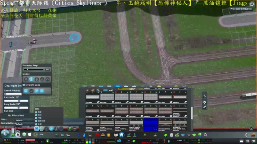Toggle the anarchy 'A' round button
Screen dimensions: 257x144
click(x=26, y=91)
